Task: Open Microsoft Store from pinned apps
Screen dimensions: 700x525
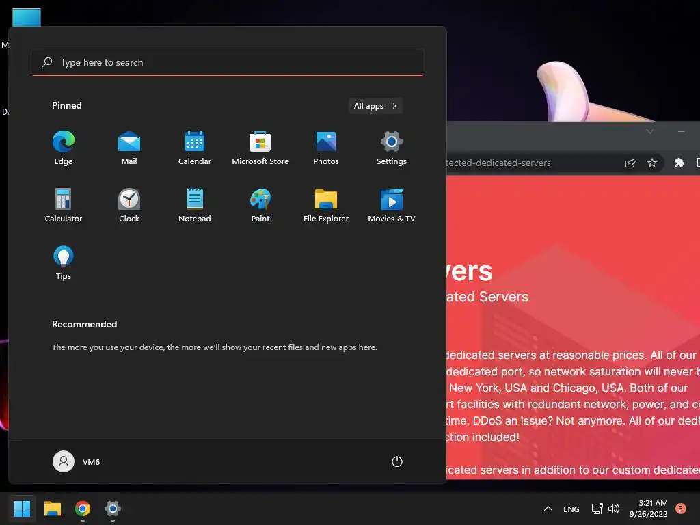Action: coord(260,148)
